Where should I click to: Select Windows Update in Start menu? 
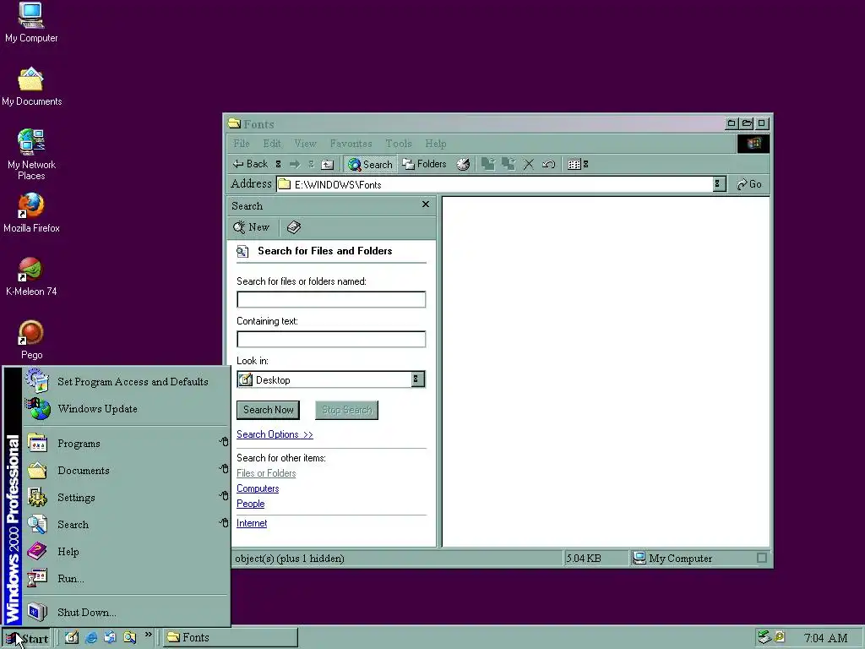point(125,408)
